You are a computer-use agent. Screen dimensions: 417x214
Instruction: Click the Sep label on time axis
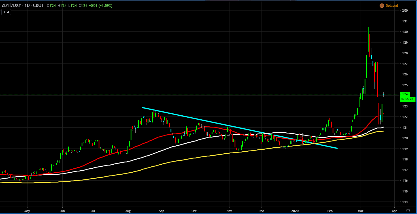coord(162,211)
